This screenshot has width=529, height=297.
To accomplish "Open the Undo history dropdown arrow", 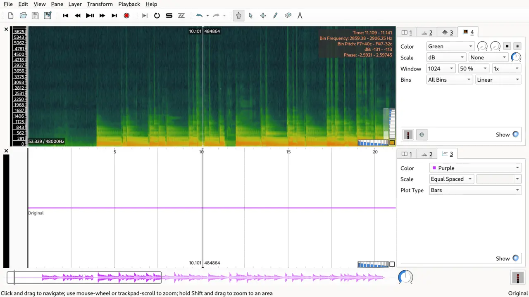I will (x=207, y=16).
